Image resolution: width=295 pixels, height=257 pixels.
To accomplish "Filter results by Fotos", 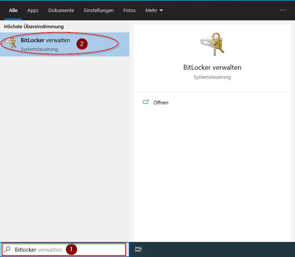I will coord(129,11).
